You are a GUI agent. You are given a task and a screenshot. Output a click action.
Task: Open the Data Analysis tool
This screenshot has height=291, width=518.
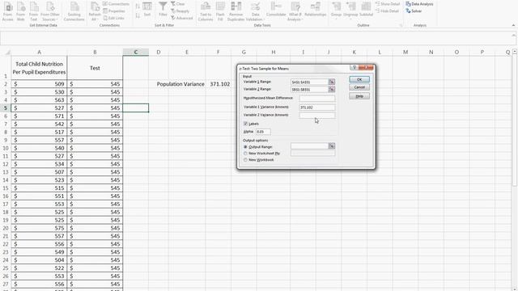tap(419, 4)
